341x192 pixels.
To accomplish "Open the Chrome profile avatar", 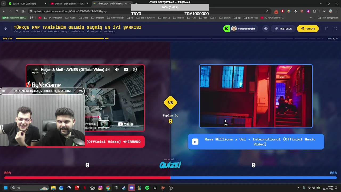I will pyautogui.click(x=330, y=11).
